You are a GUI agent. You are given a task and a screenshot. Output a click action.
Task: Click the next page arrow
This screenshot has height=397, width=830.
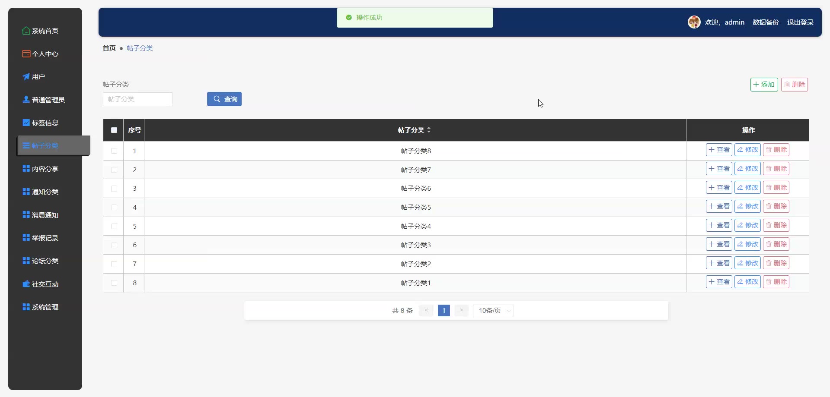click(461, 311)
